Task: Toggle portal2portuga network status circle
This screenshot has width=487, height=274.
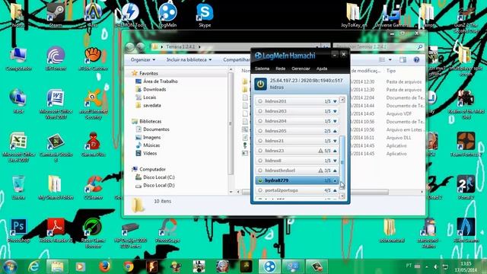Action: coord(260,190)
